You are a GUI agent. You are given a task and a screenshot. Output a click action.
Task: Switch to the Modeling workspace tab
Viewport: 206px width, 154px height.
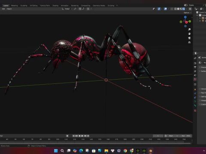[x=14, y=6]
